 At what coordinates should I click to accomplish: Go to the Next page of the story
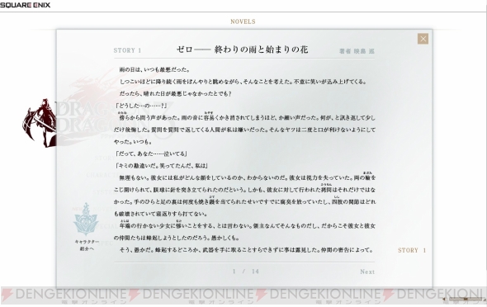[x=367, y=272]
